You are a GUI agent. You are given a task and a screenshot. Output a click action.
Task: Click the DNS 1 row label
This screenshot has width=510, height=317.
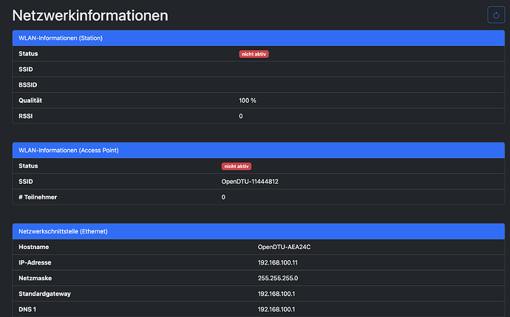pos(27,310)
